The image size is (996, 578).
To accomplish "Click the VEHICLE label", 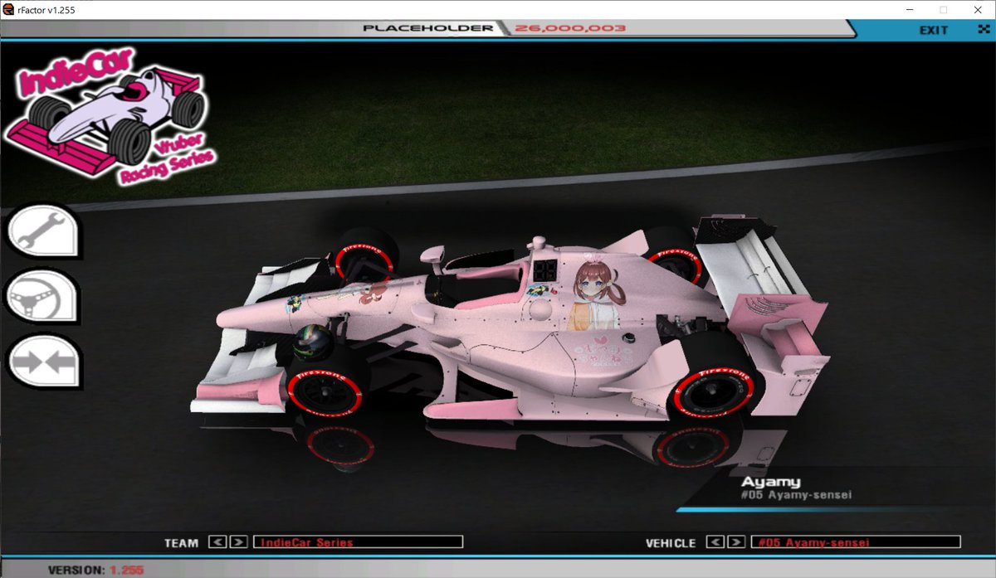I will click(x=671, y=543).
